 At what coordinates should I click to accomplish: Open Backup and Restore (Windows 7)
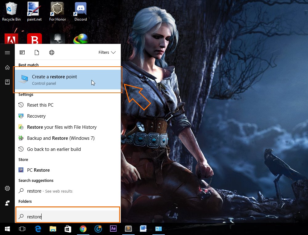68,138
